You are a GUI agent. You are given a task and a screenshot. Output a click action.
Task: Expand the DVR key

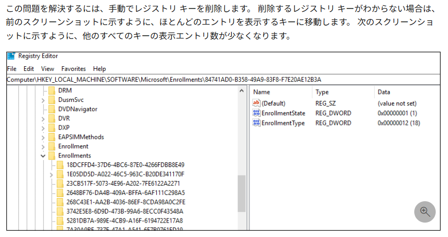coord(43,118)
